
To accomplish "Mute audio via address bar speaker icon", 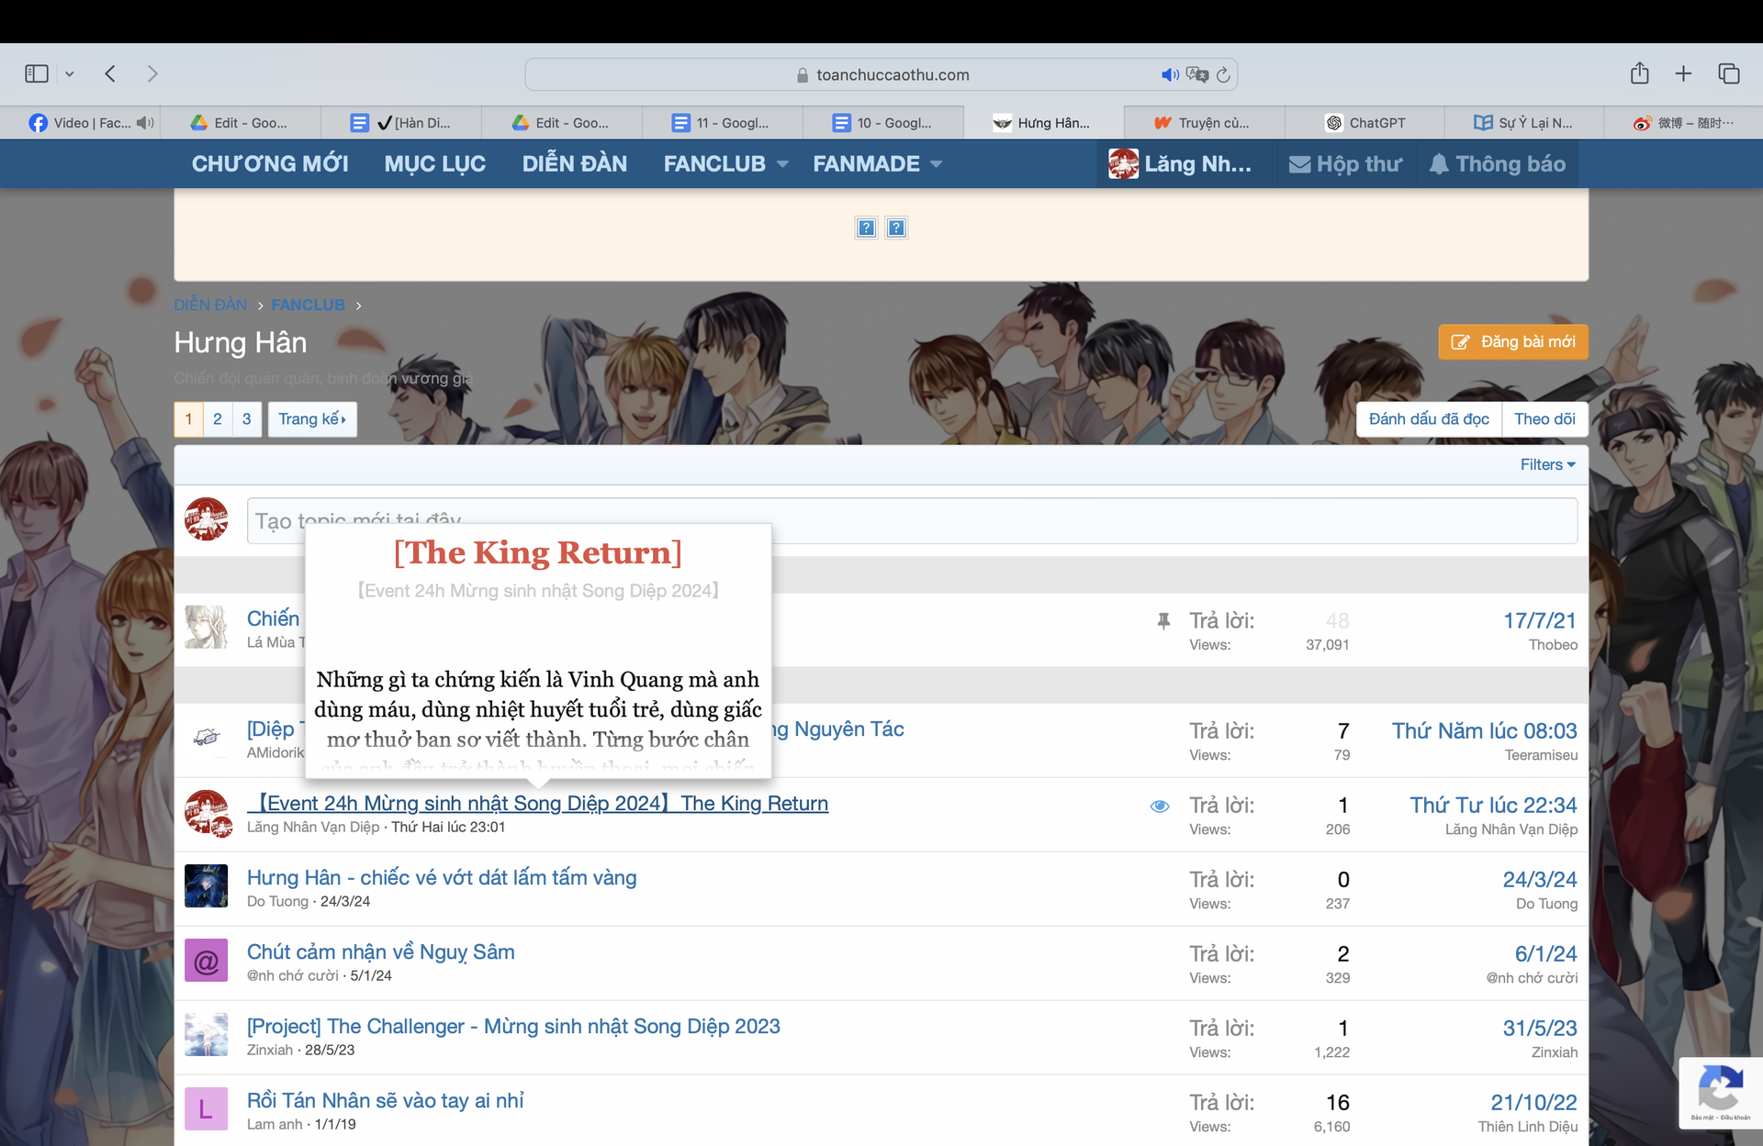I will [x=1170, y=74].
